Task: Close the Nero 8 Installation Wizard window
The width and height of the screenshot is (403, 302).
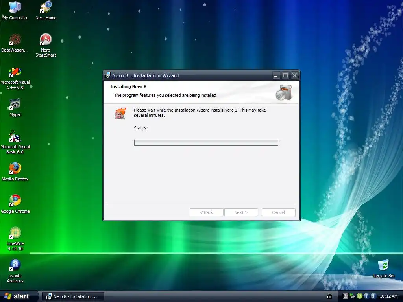Action: click(x=294, y=75)
